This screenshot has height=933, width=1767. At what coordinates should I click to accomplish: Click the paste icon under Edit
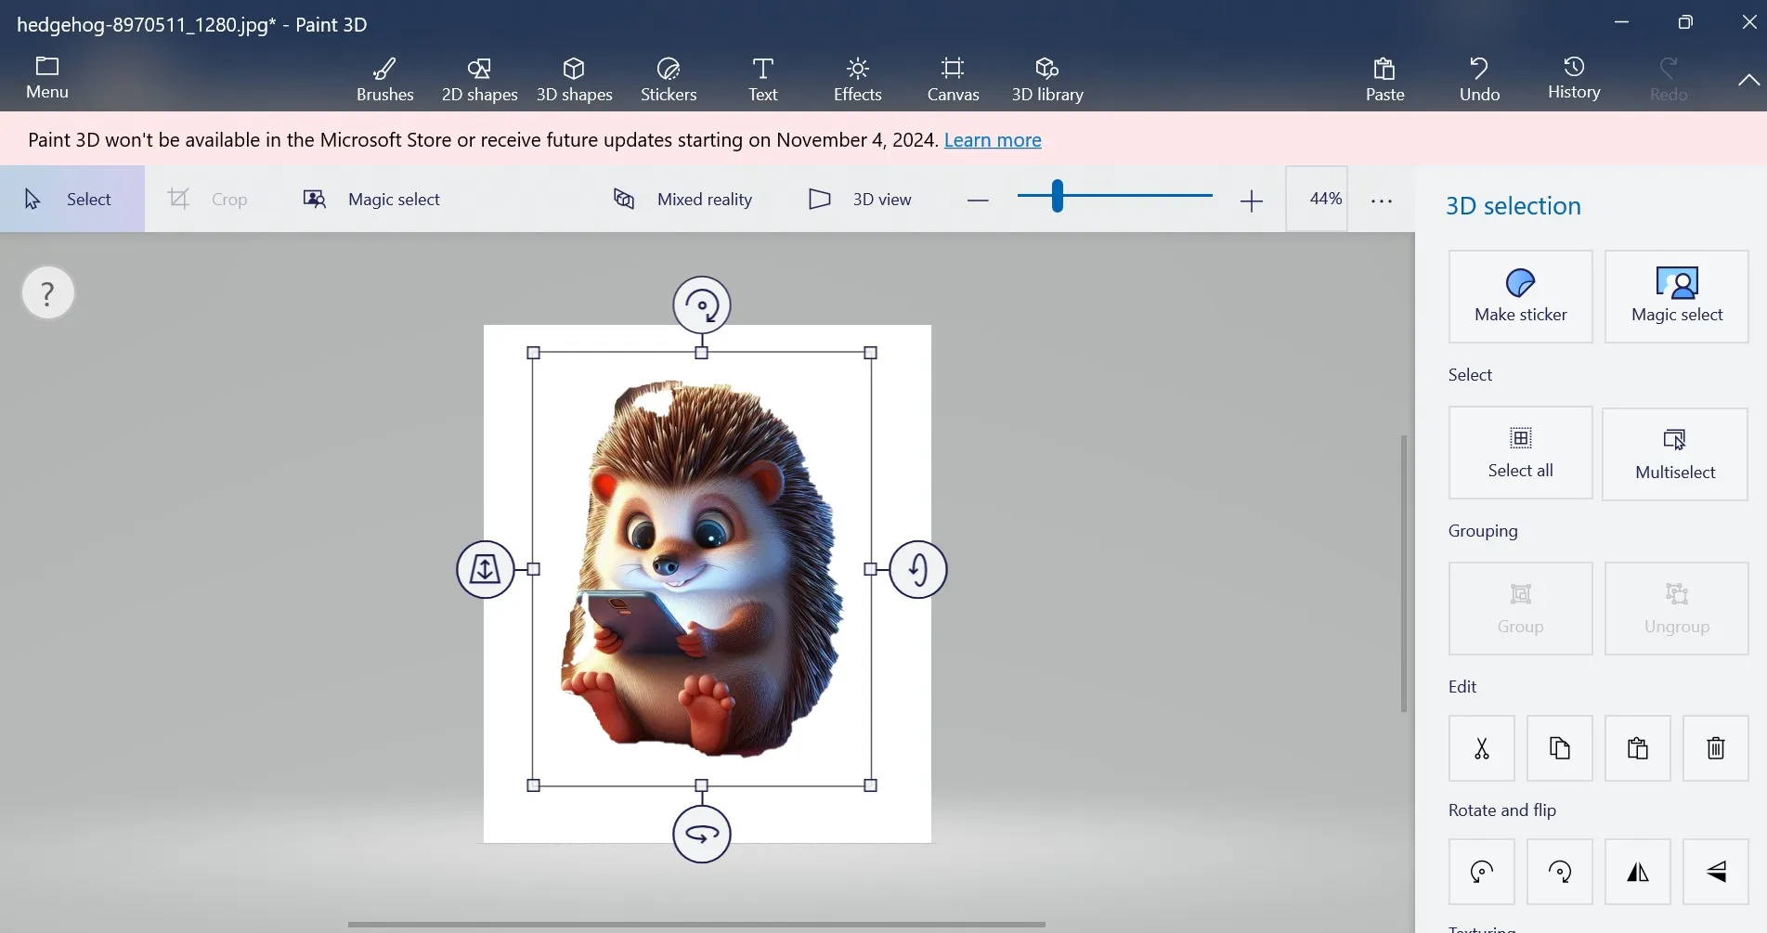click(1637, 747)
